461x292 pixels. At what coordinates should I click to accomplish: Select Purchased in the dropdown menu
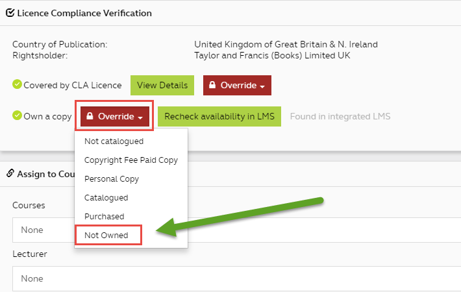point(104,216)
